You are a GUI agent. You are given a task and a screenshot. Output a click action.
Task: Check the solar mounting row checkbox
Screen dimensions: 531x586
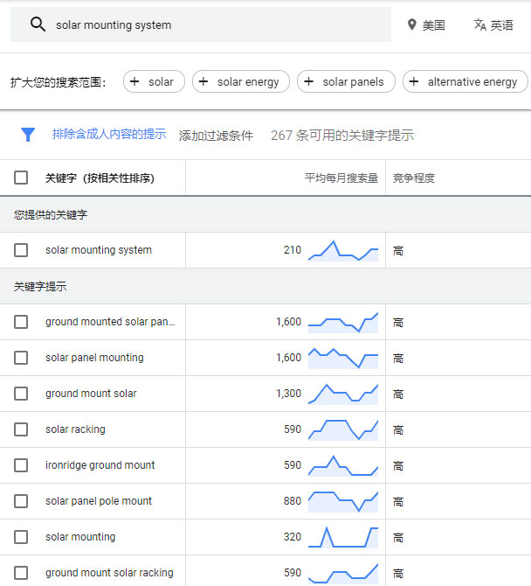tap(21, 537)
